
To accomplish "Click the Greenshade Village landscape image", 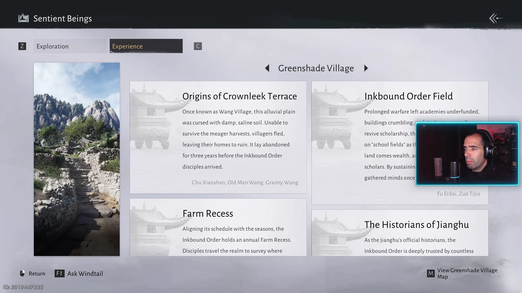I will [77, 159].
